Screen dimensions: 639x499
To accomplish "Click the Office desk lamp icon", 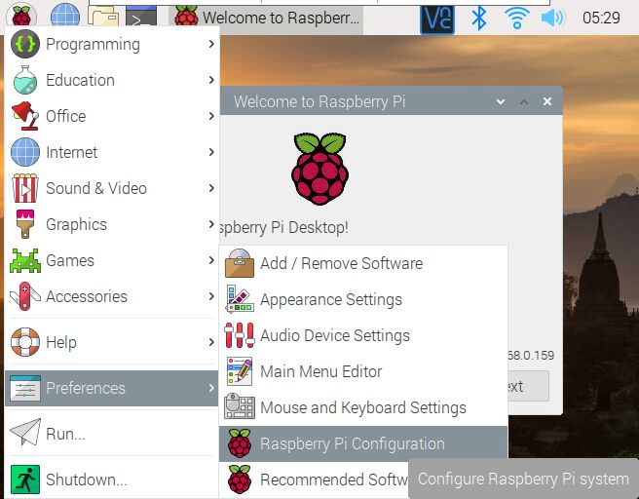I will click(x=25, y=116).
